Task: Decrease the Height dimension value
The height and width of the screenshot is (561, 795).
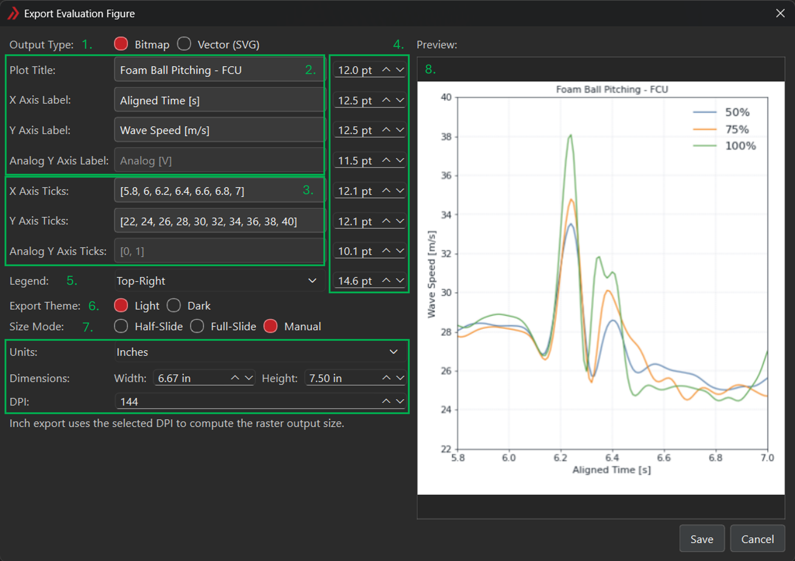Action: tap(400, 378)
